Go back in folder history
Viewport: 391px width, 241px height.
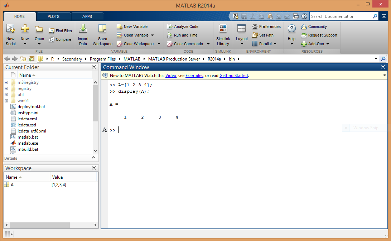(x=7, y=59)
